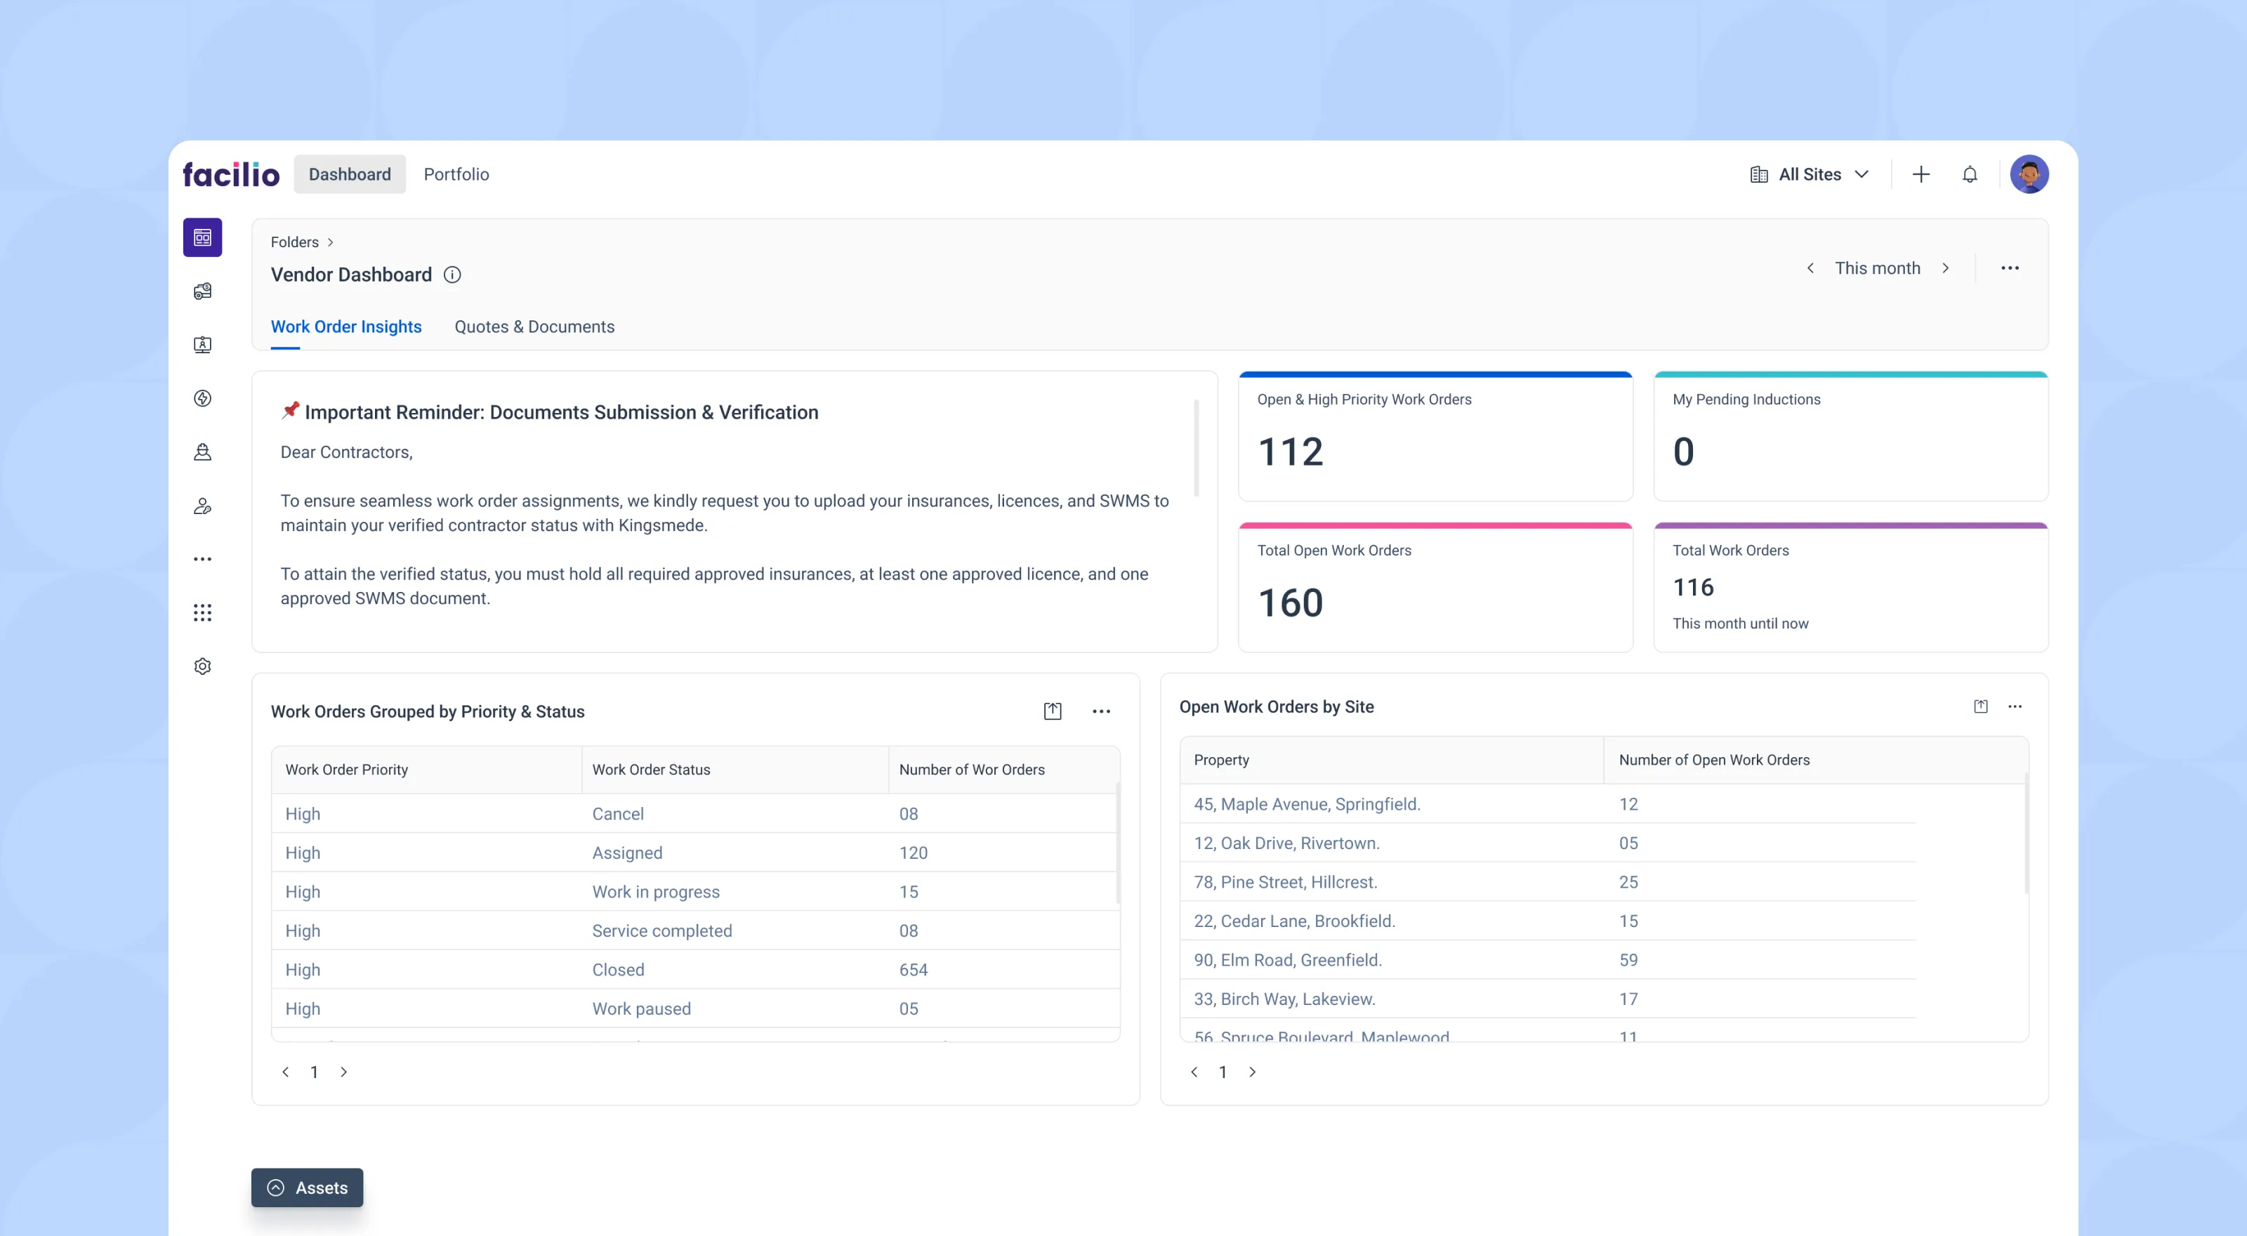
Task: Open the Total Open Work Orders card
Action: point(1435,587)
